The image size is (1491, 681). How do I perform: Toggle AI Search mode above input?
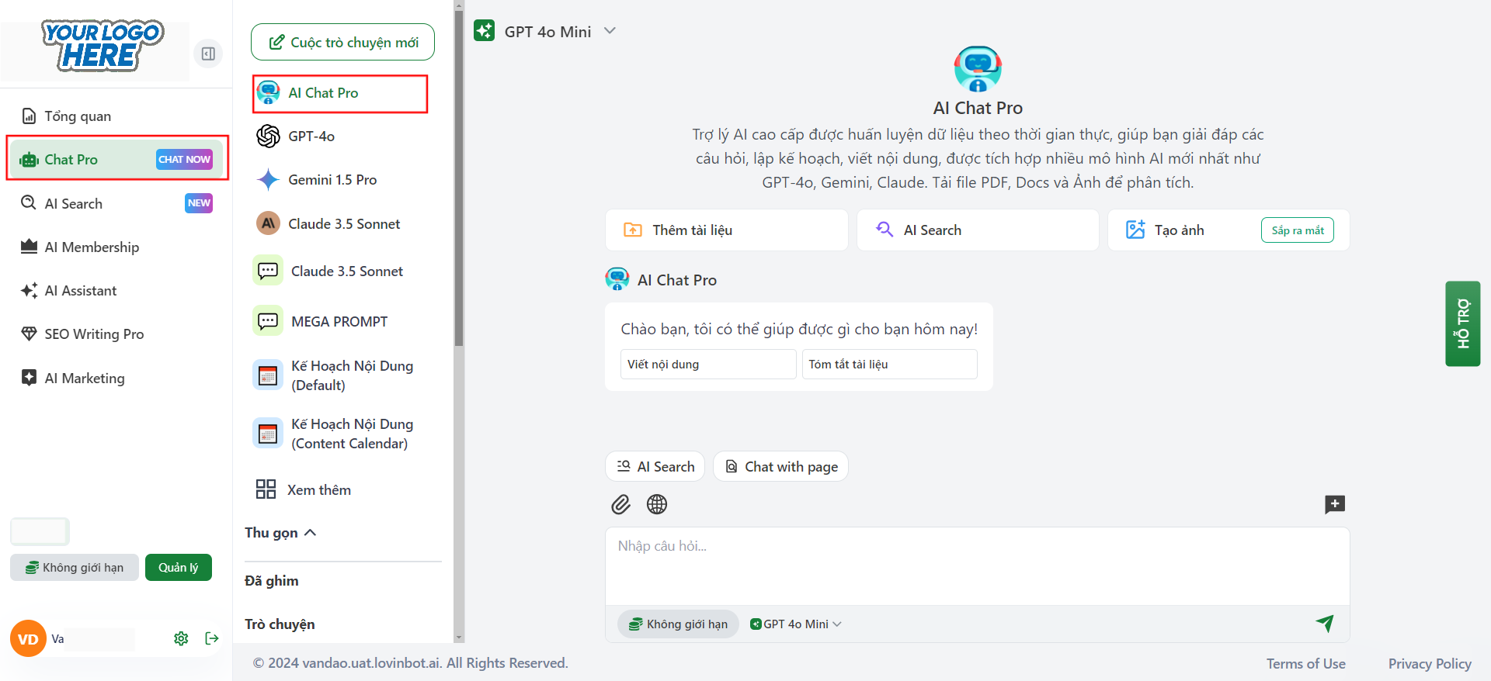point(655,467)
